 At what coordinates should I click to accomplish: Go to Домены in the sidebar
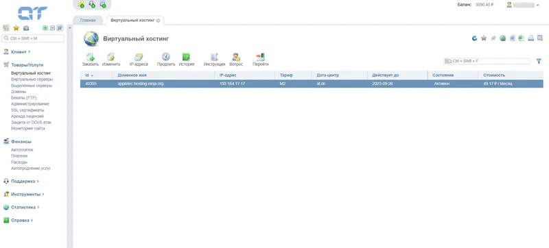[19, 92]
